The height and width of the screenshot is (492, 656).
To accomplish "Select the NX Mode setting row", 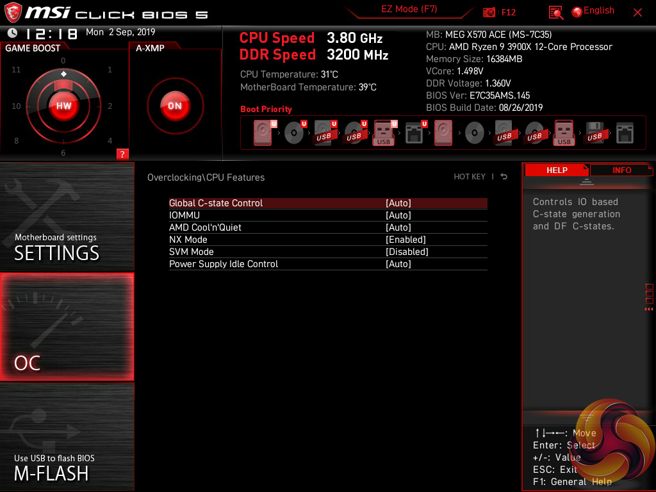I will 328,240.
